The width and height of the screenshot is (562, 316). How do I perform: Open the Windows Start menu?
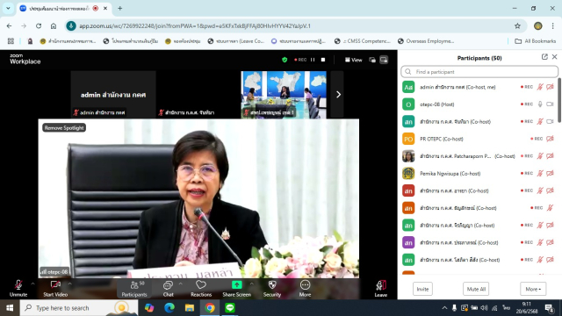click(10, 308)
